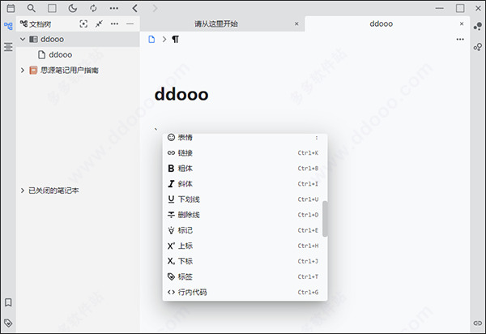Screen dimensions: 486x334
Task: Open the bookmark panel icon
Action: pyautogui.click(x=8, y=302)
